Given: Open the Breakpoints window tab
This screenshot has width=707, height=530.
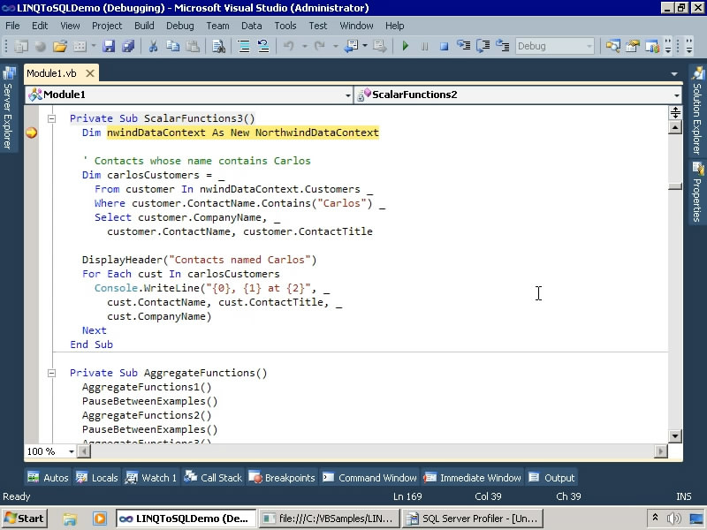Looking at the screenshot, I should pos(282,478).
